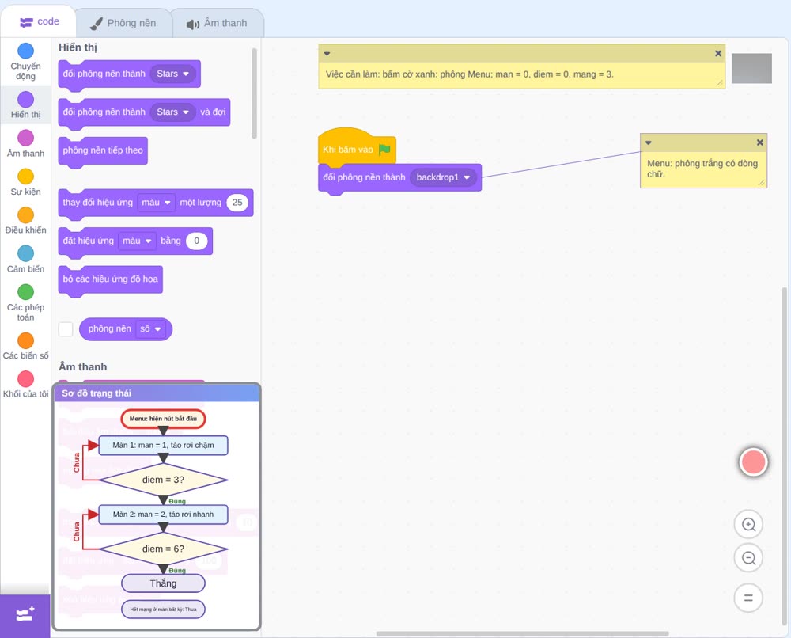Viewport: 791px width, 638px height.
Task: Click the pink round button above zoom controls
Action: click(753, 461)
